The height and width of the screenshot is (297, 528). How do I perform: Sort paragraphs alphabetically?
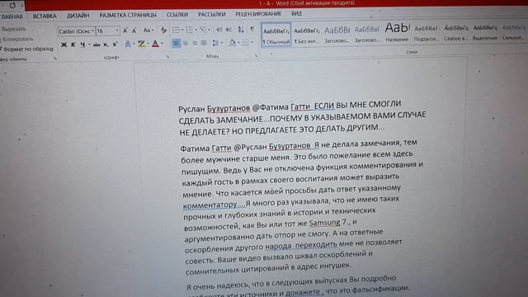241,30
